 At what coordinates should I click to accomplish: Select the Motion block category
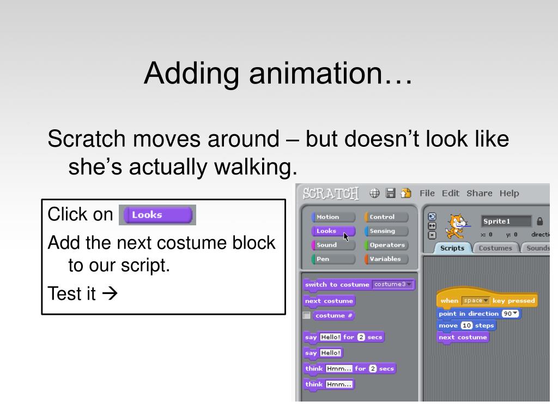333,217
